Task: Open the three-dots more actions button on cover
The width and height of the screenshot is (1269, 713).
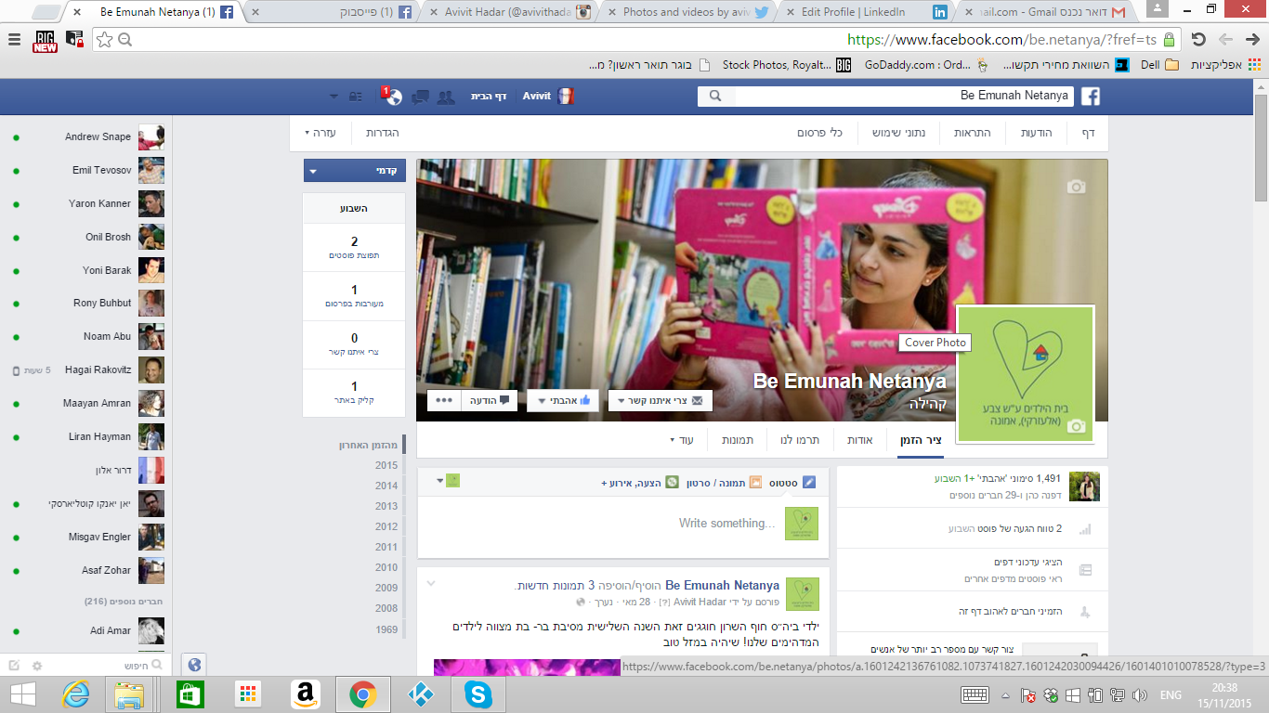Action: (x=443, y=400)
